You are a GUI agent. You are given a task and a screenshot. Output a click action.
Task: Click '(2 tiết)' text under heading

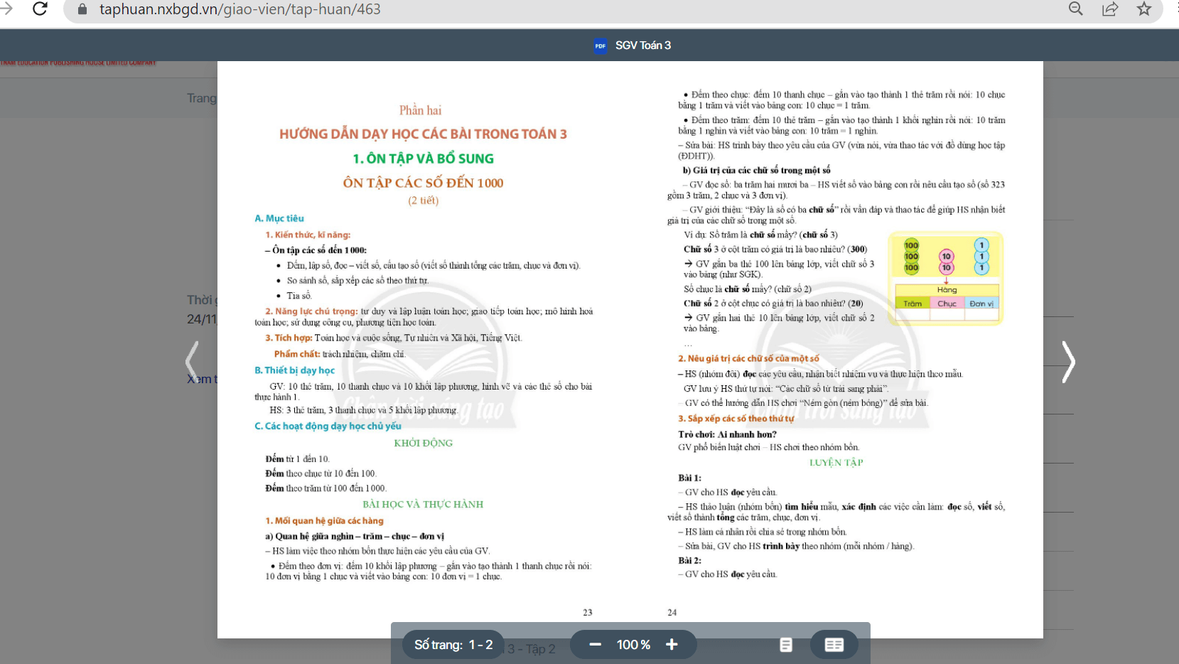(x=423, y=200)
